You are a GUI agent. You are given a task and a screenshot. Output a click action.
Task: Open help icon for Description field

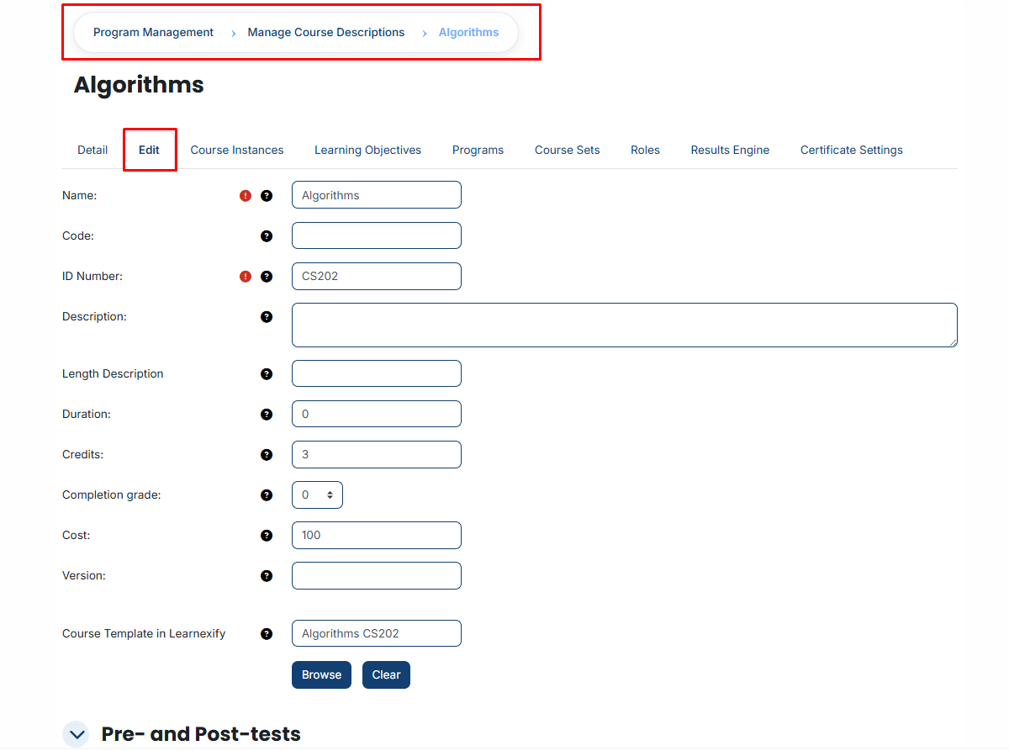click(267, 317)
